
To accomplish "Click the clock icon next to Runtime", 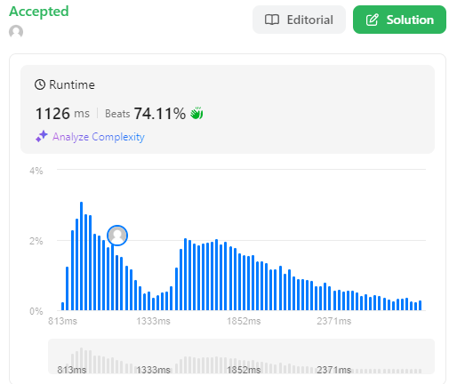I will pos(40,84).
